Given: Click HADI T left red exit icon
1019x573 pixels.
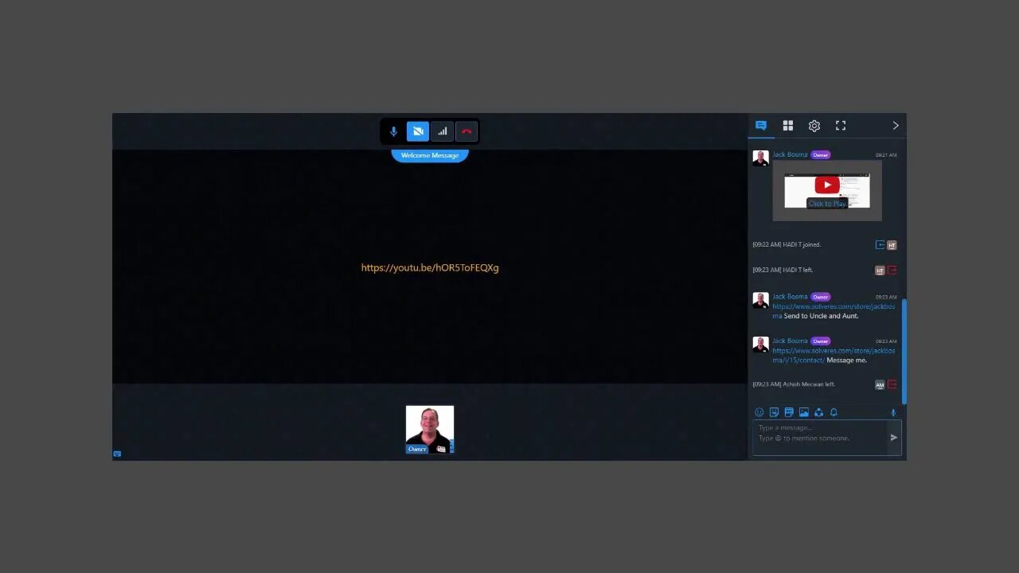Looking at the screenshot, I should pyautogui.click(x=892, y=271).
